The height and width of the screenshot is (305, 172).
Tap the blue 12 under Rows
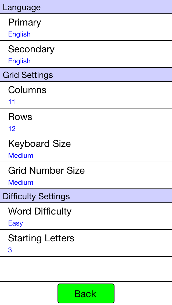pyautogui.click(x=12, y=129)
